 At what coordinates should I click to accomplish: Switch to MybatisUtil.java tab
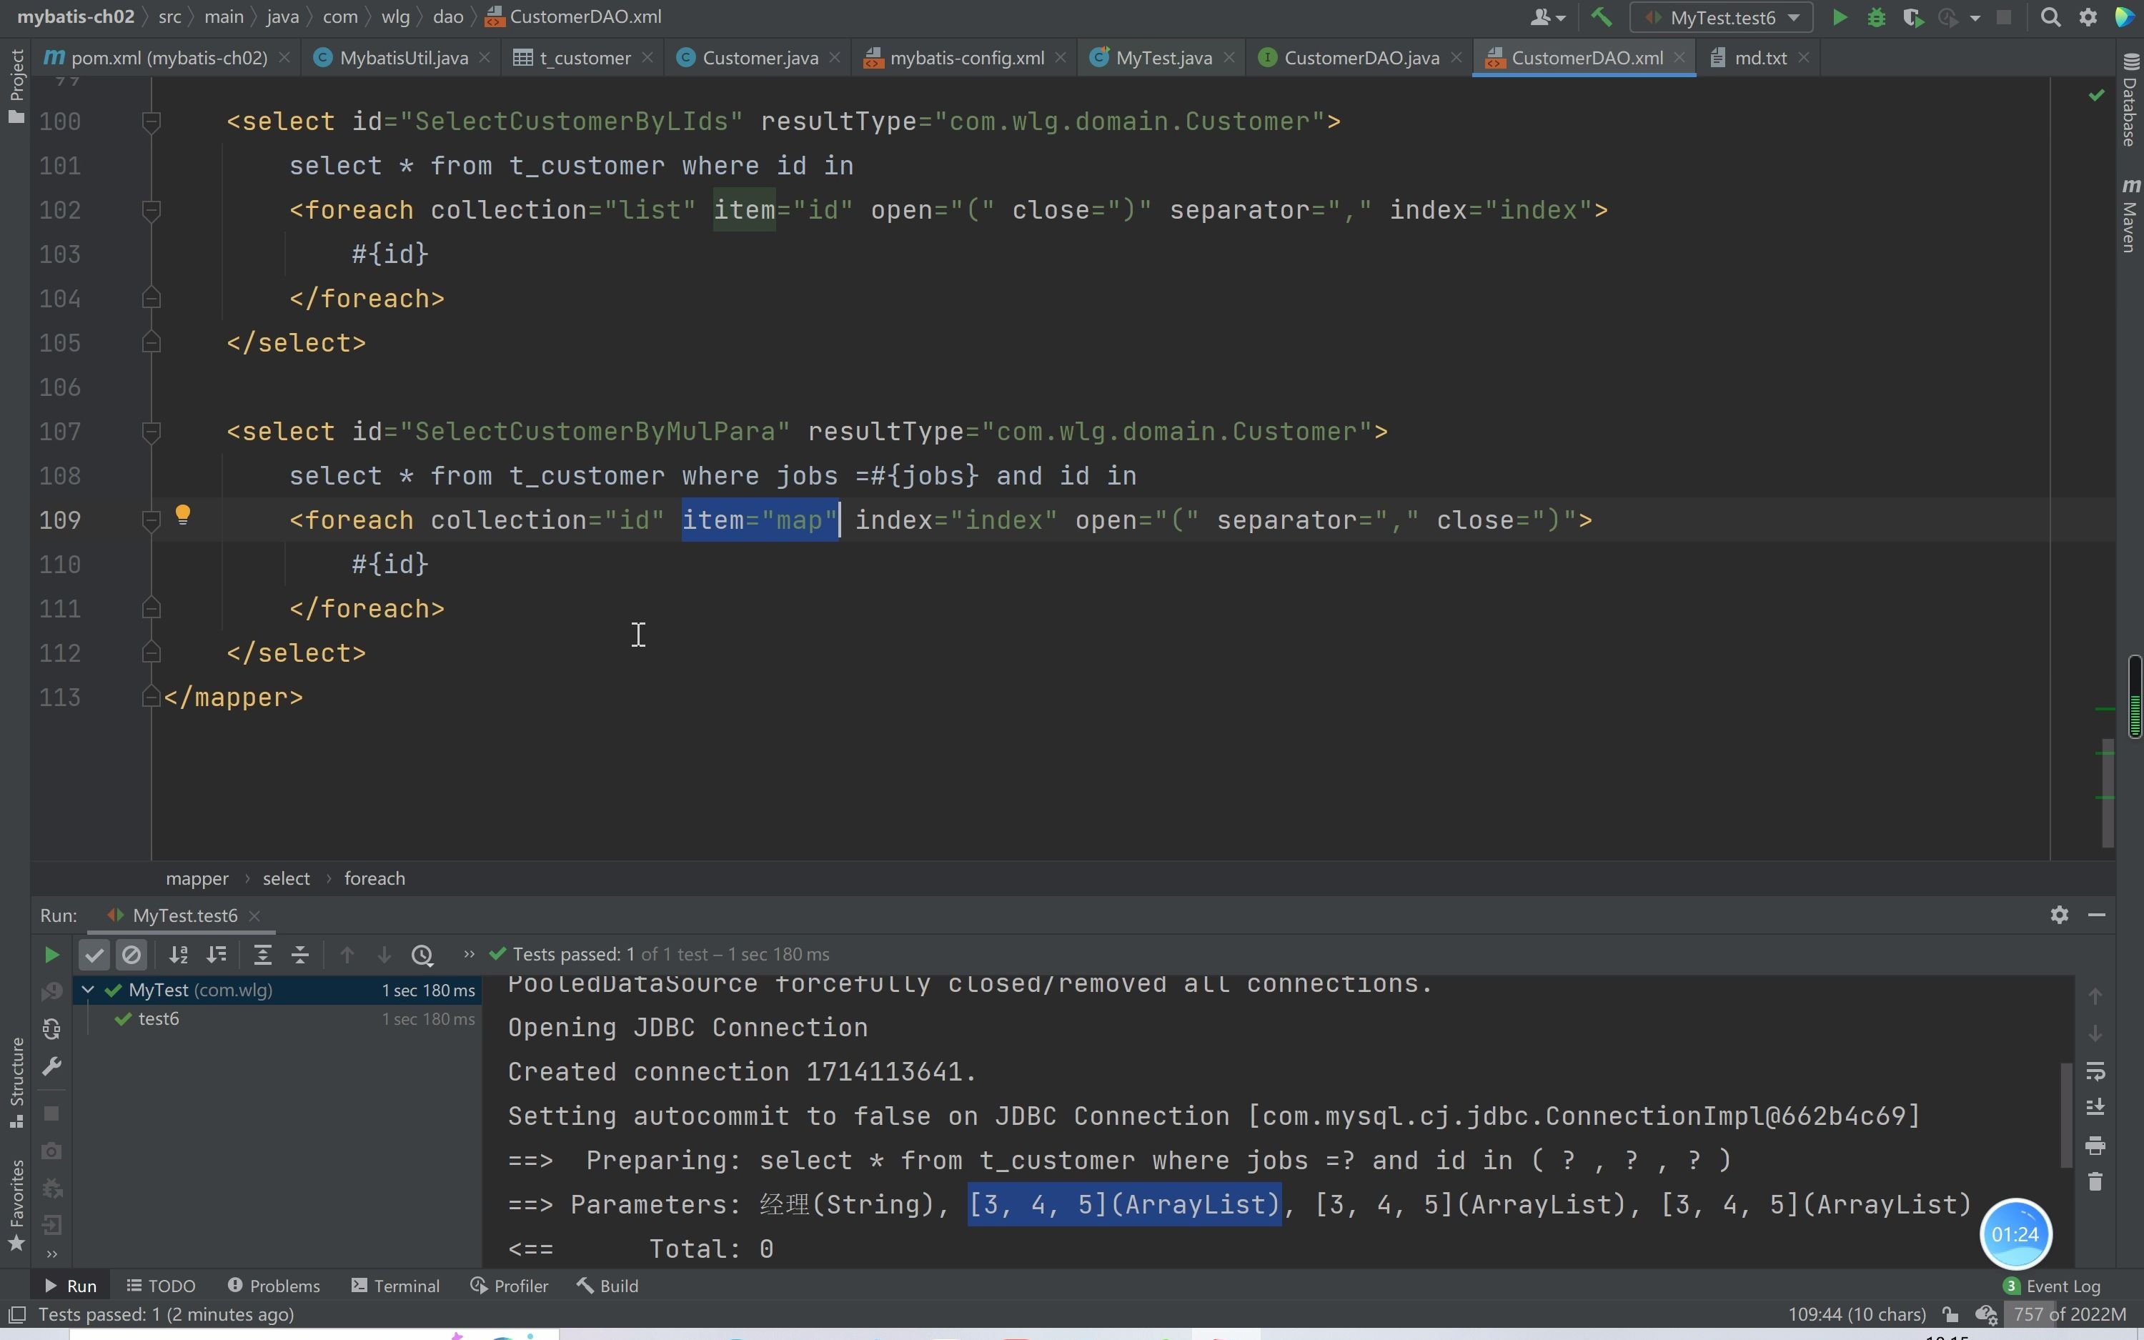pyautogui.click(x=403, y=58)
